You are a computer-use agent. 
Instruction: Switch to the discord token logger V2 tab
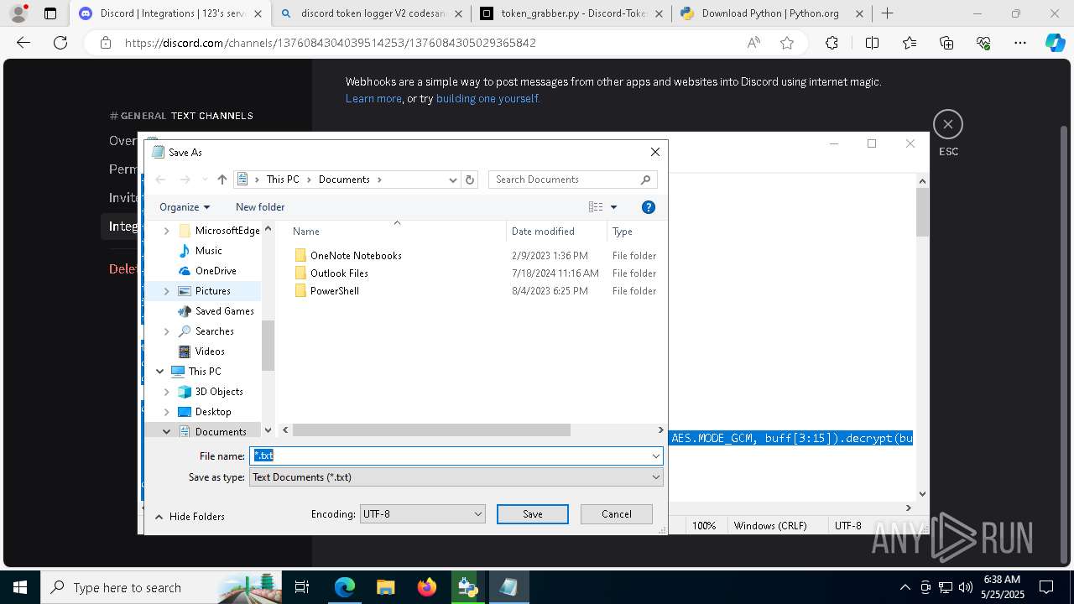click(372, 13)
